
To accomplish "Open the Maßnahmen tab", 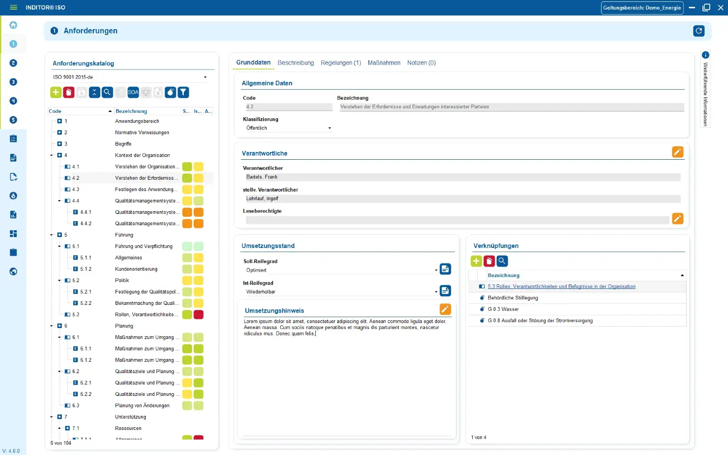I will (384, 62).
